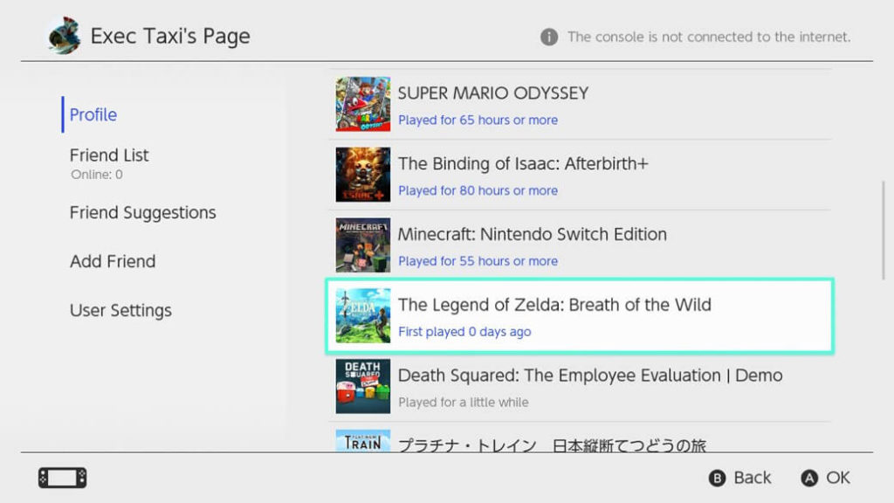
Task: Go to User Settings
Action: (x=120, y=310)
